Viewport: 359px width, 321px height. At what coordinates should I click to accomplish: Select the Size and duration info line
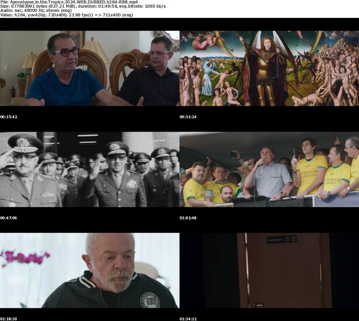(x=83, y=6)
